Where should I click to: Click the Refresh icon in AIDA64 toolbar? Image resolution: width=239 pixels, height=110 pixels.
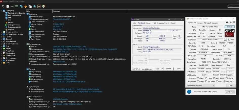3,6
